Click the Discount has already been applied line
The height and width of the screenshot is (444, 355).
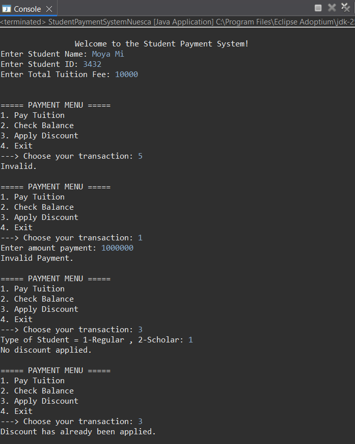[77, 431]
